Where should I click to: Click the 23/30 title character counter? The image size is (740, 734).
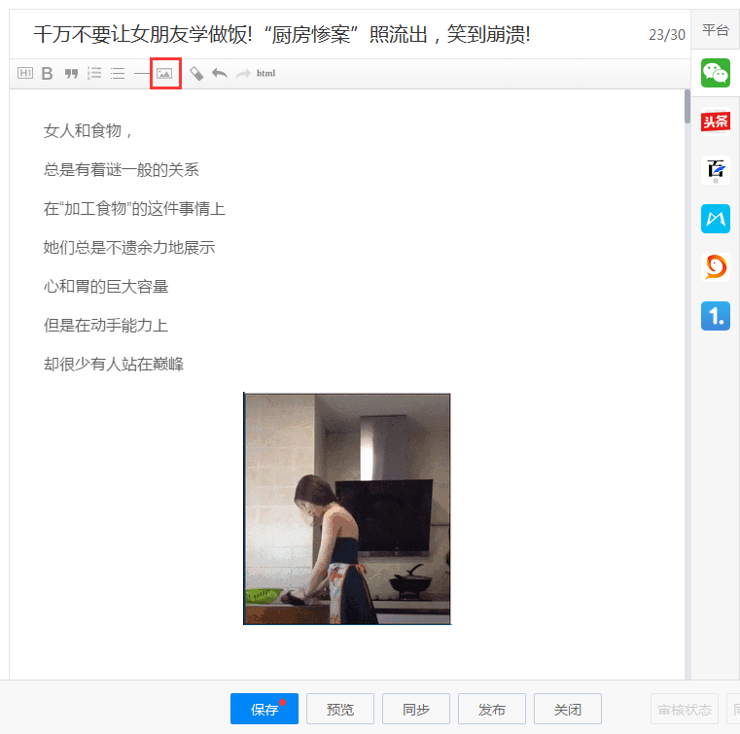[666, 35]
